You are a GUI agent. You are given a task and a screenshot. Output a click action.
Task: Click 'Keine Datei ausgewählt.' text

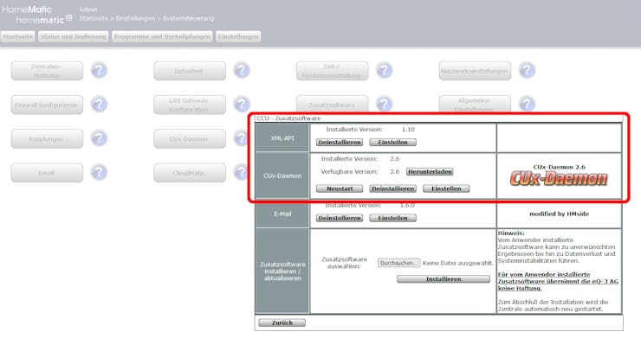click(x=458, y=263)
